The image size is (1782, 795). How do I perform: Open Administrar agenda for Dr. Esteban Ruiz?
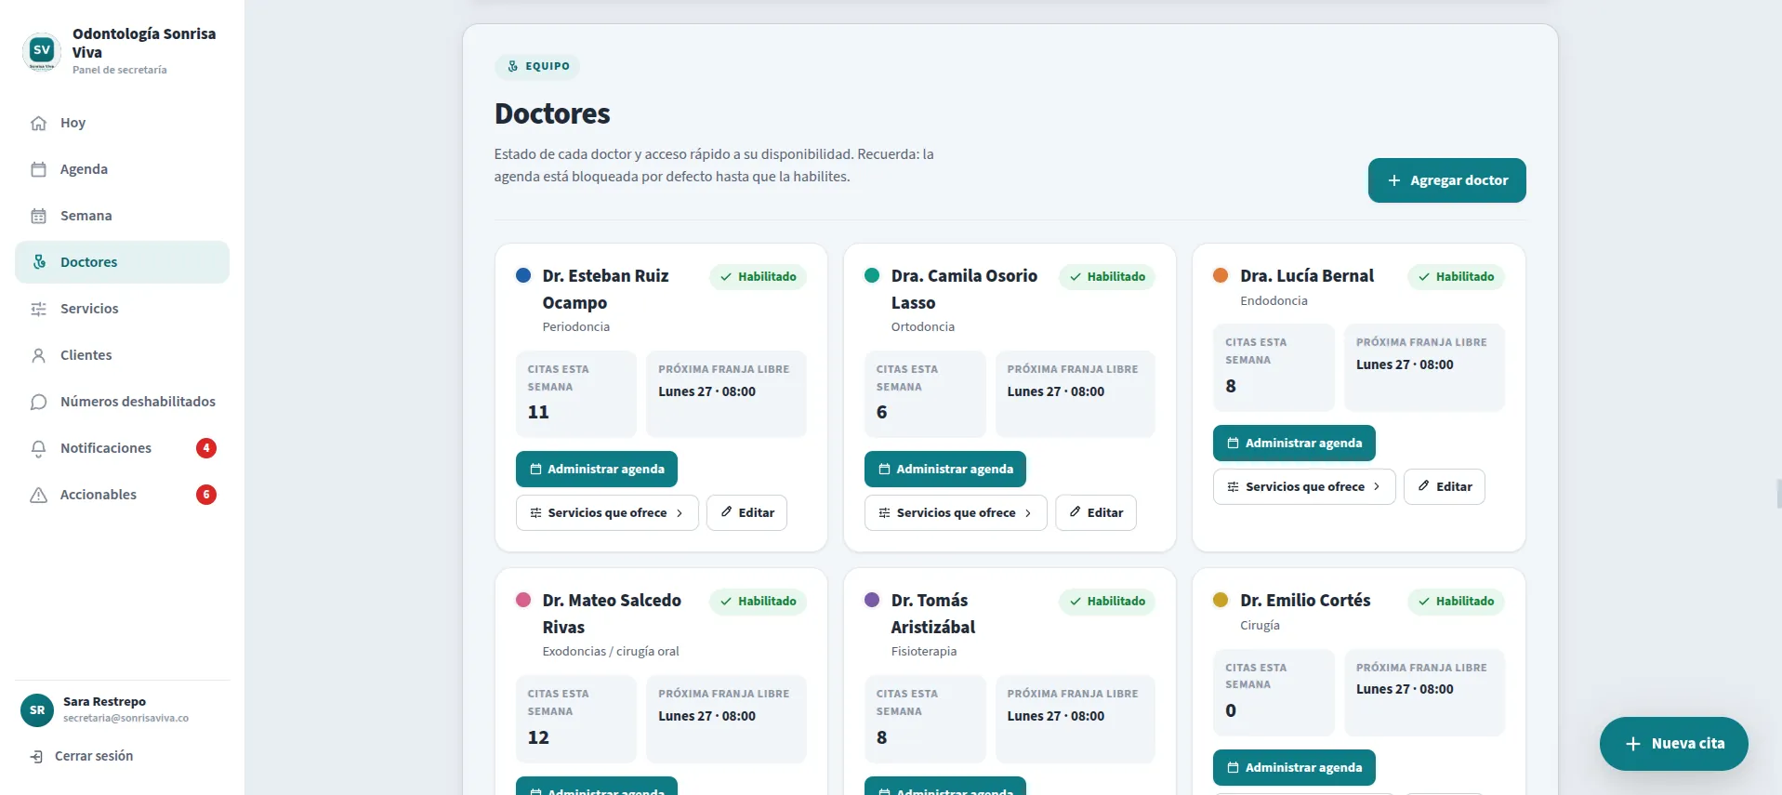pos(597,469)
